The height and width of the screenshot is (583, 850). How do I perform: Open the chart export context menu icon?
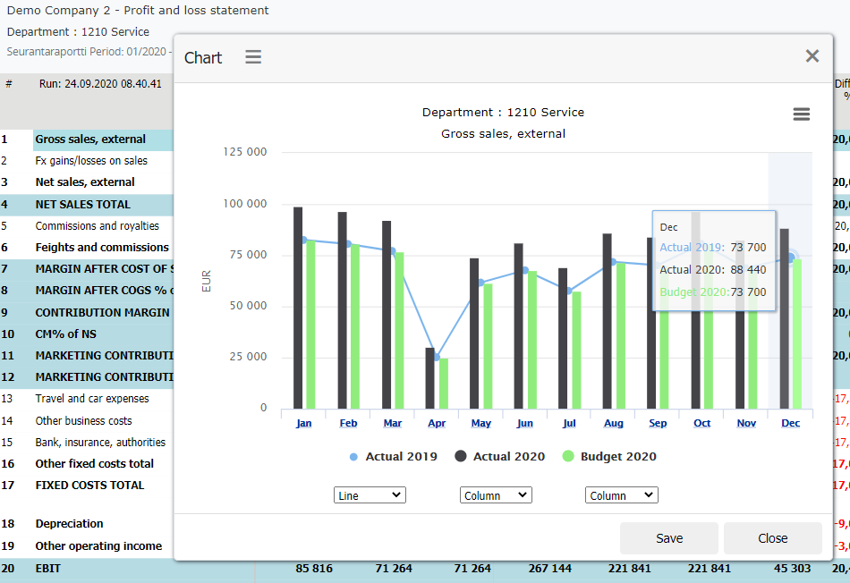click(x=802, y=114)
